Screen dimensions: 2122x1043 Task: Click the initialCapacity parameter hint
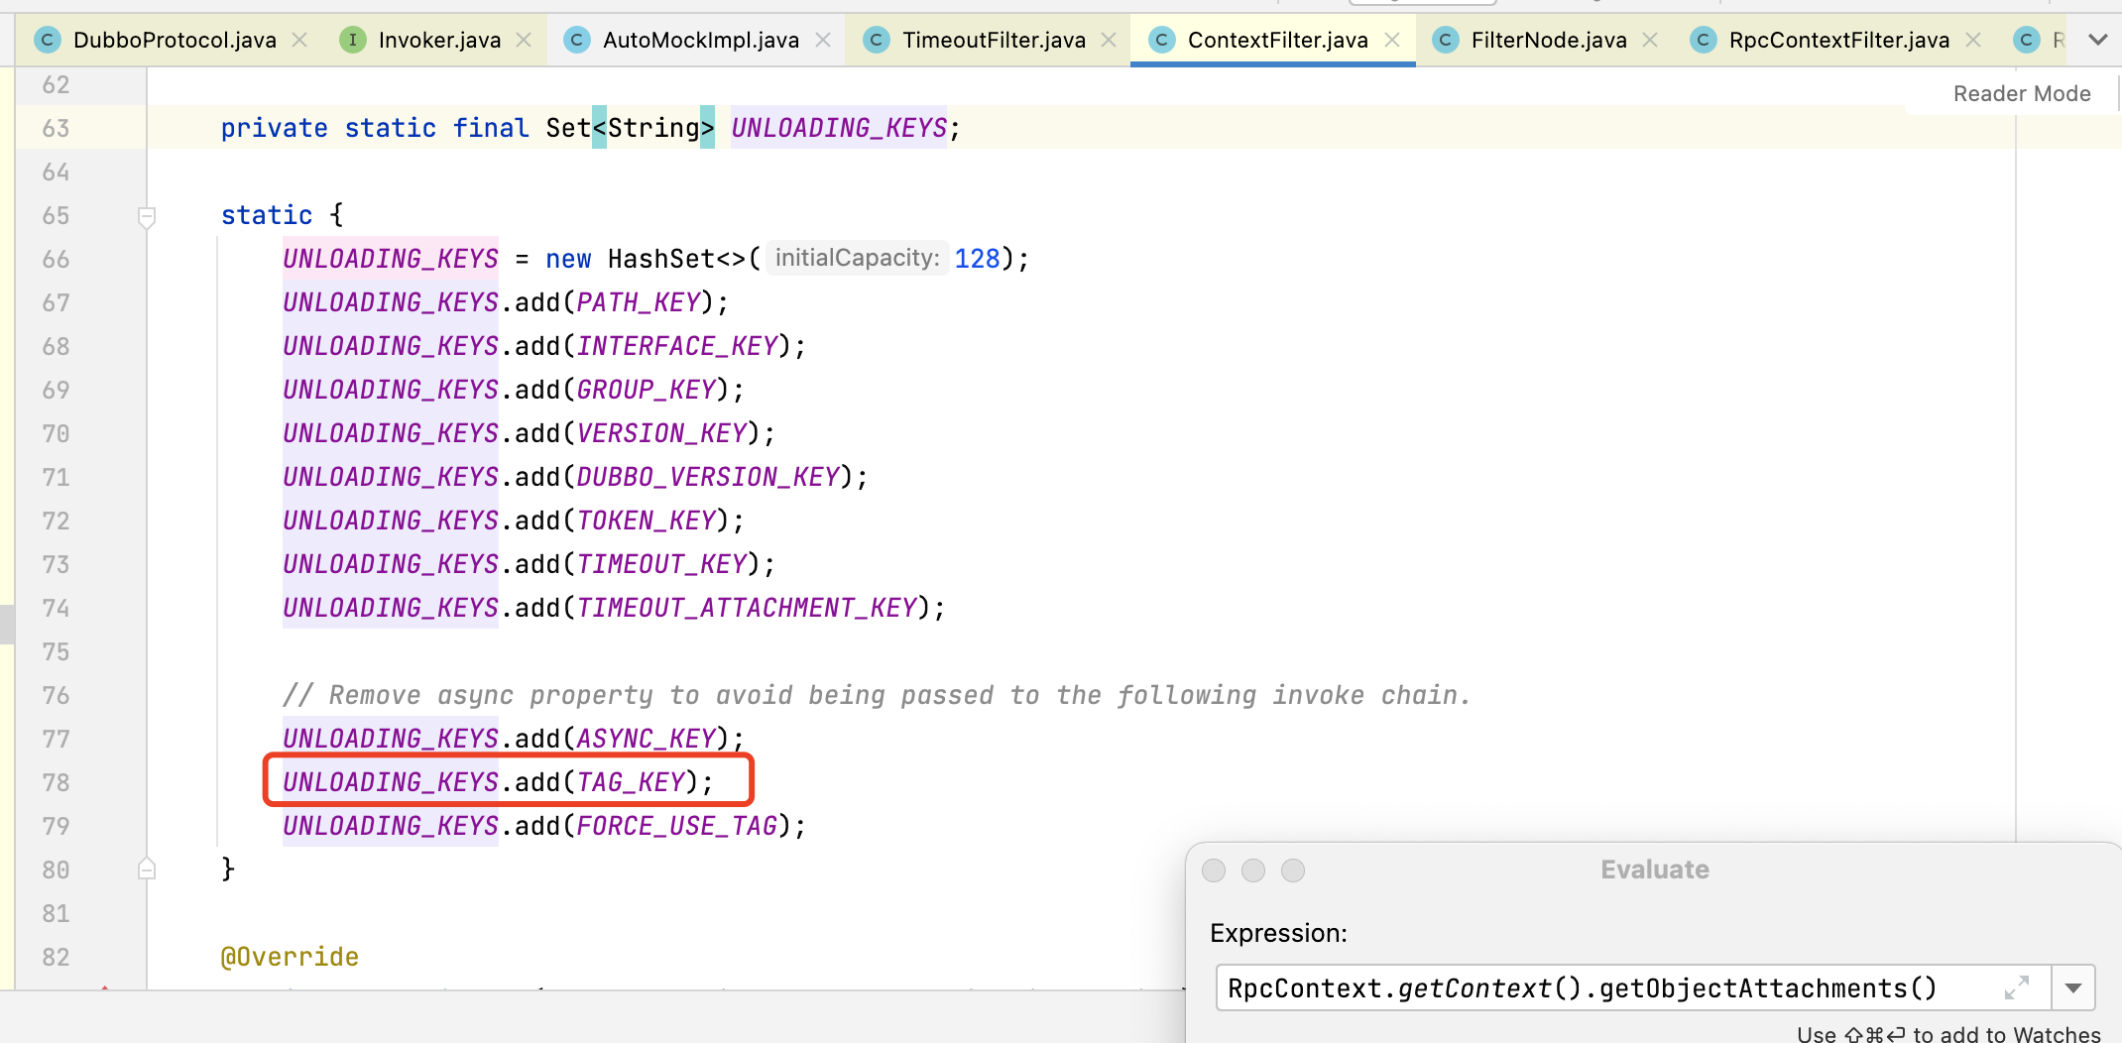point(857,258)
